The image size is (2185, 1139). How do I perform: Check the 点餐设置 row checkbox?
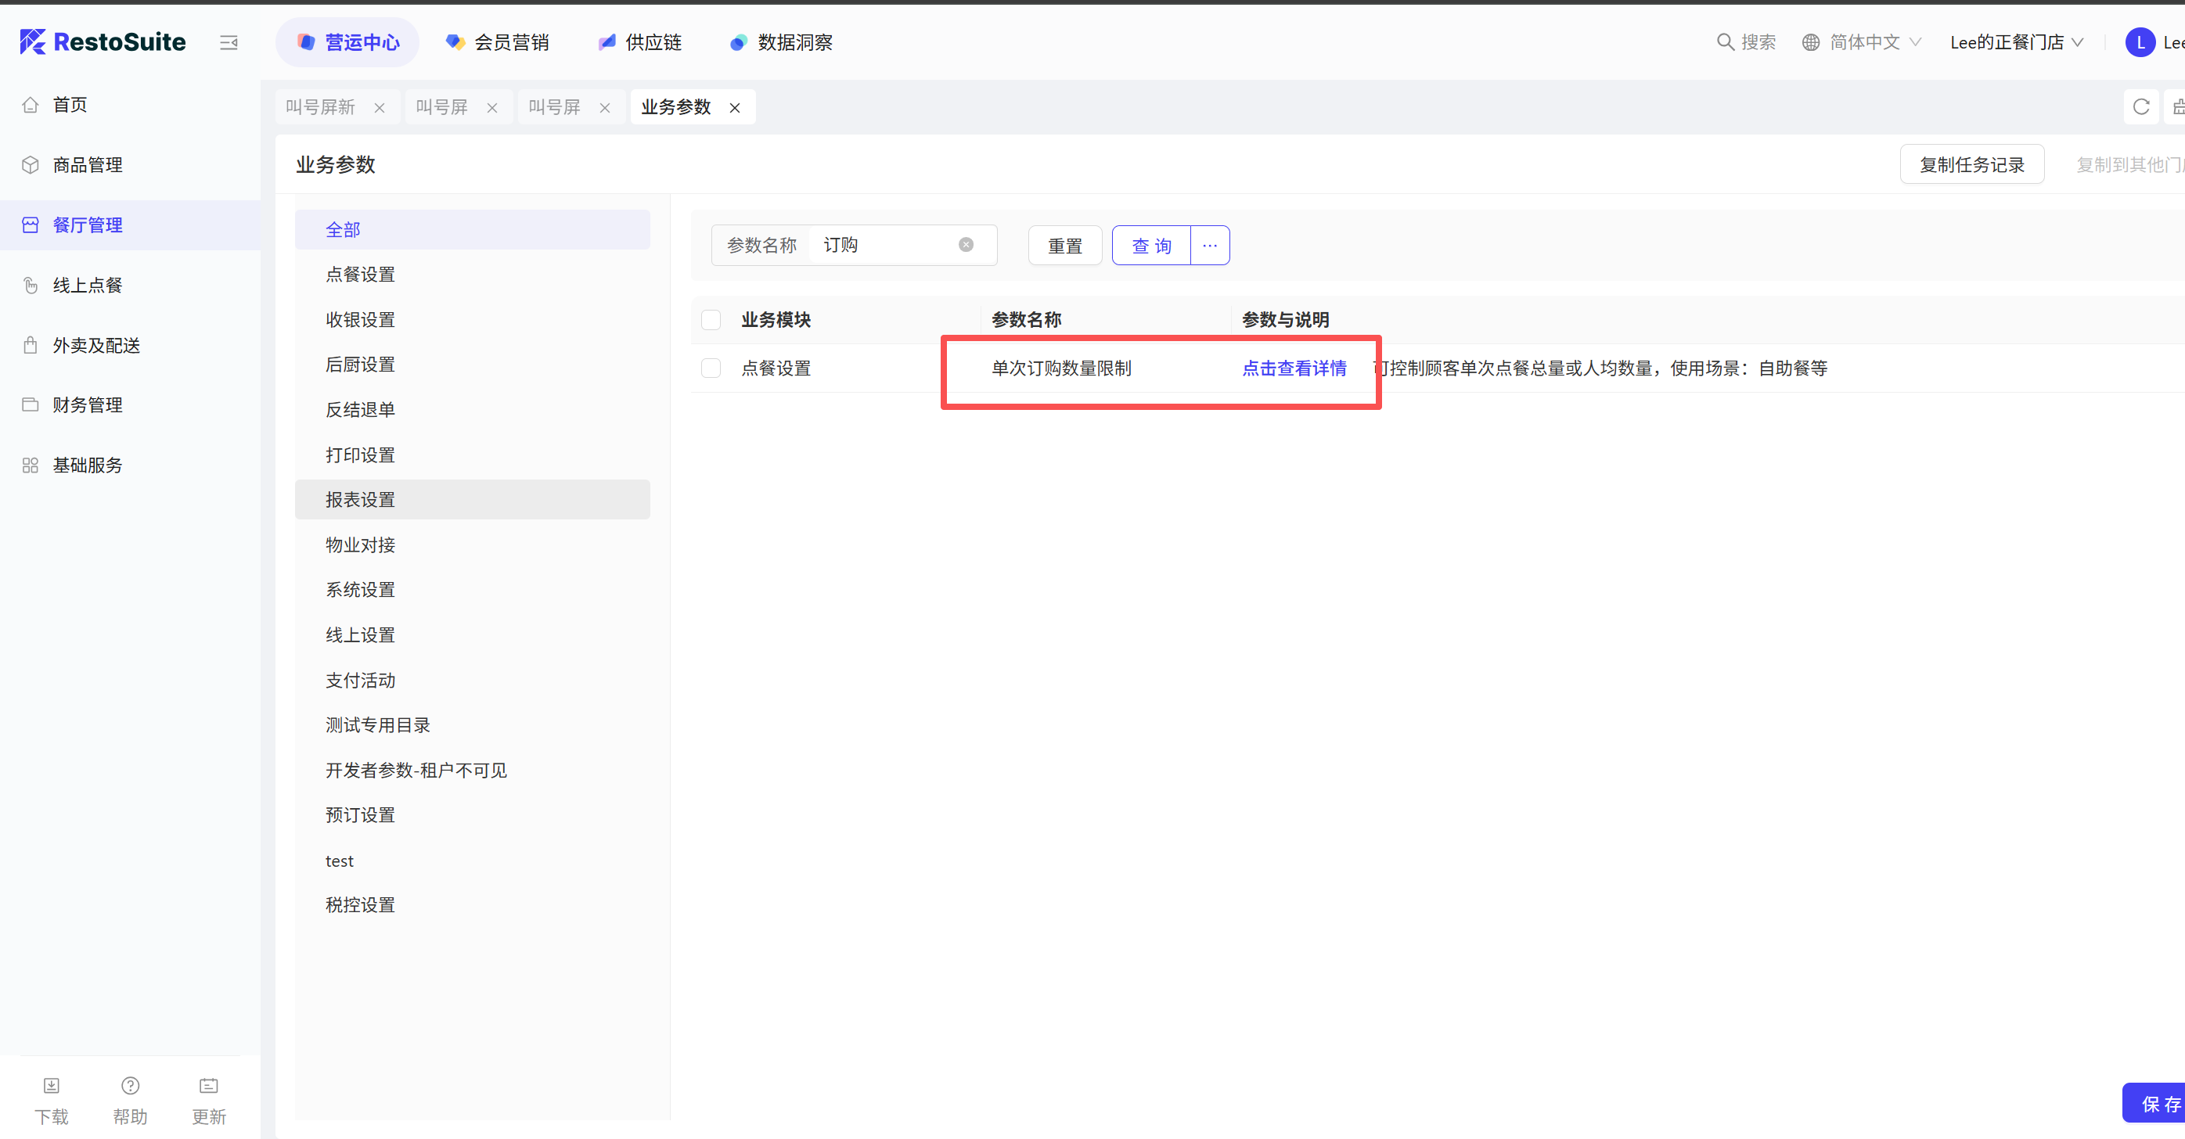711,368
